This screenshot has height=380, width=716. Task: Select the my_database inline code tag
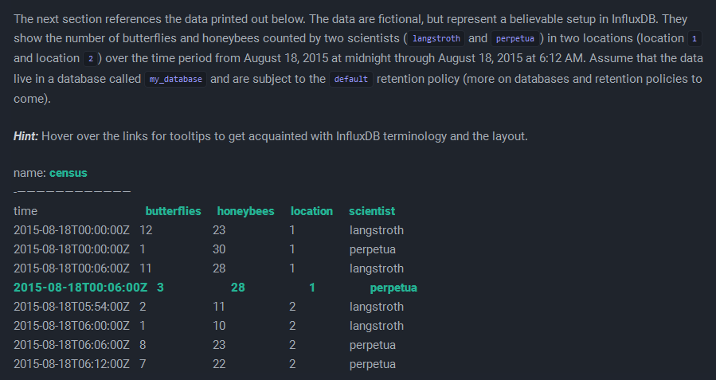coord(176,79)
